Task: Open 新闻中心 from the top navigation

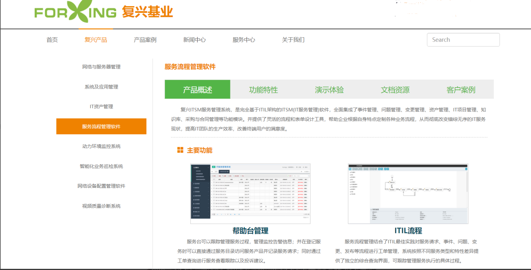Action: pyautogui.click(x=194, y=40)
